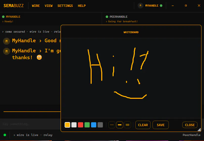Click the status bar green connection dot
Viewport: 204px width, 141px height.
(5, 135)
